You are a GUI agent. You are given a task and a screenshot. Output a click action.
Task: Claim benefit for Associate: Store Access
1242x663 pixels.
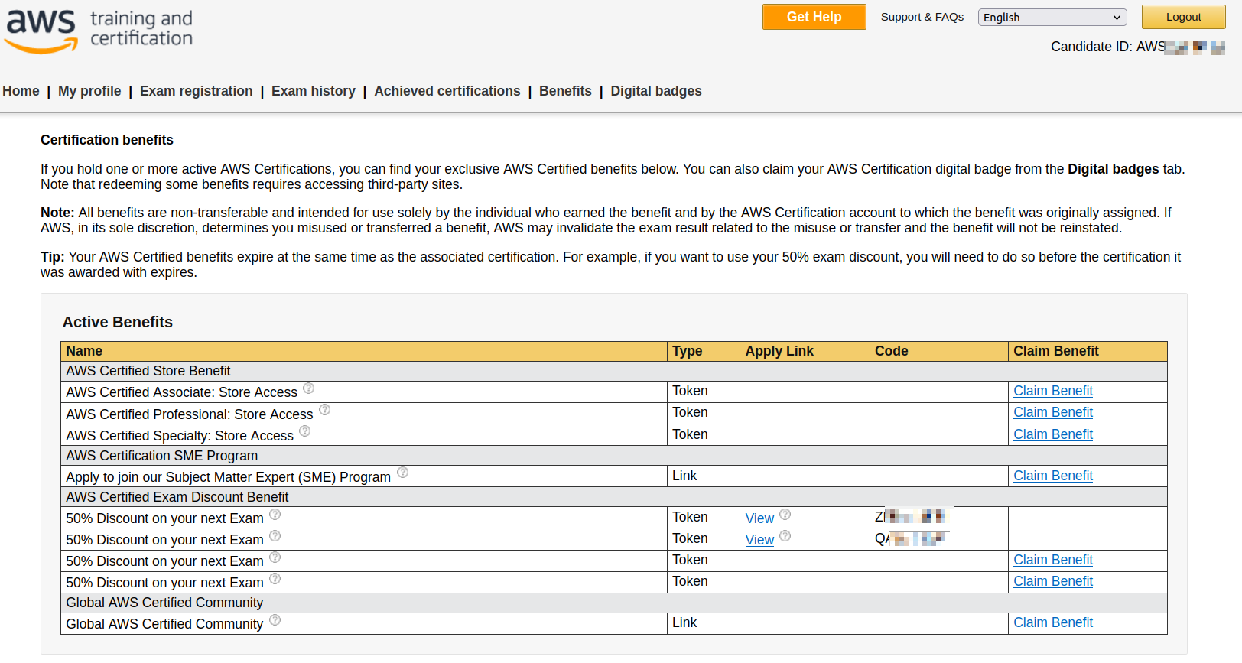[1053, 391]
